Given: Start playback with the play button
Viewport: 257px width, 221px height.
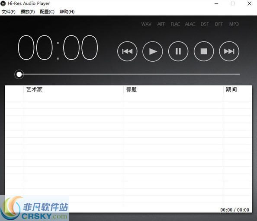Looking at the screenshot, I should pyautogui.click(x=153, y=51).
